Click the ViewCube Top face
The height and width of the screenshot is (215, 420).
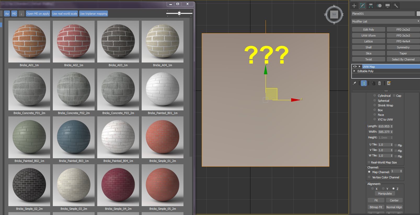(x=334, y=15)
